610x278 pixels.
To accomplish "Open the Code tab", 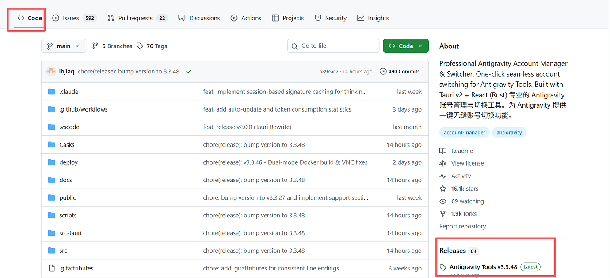I will coord(30,18).
